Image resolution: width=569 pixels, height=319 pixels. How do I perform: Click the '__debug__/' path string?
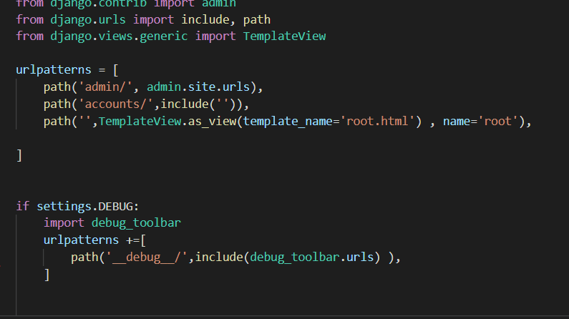point(147,257)
